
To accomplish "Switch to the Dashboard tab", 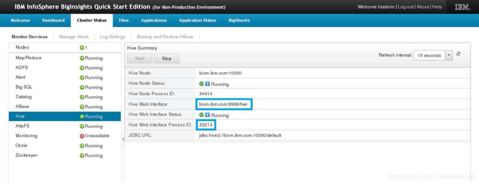I will (53, 21).
